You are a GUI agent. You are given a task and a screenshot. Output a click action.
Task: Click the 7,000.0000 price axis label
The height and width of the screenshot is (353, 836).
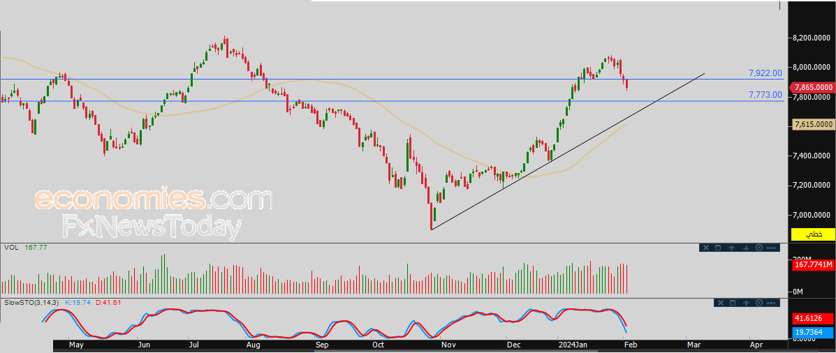[812, 215]
